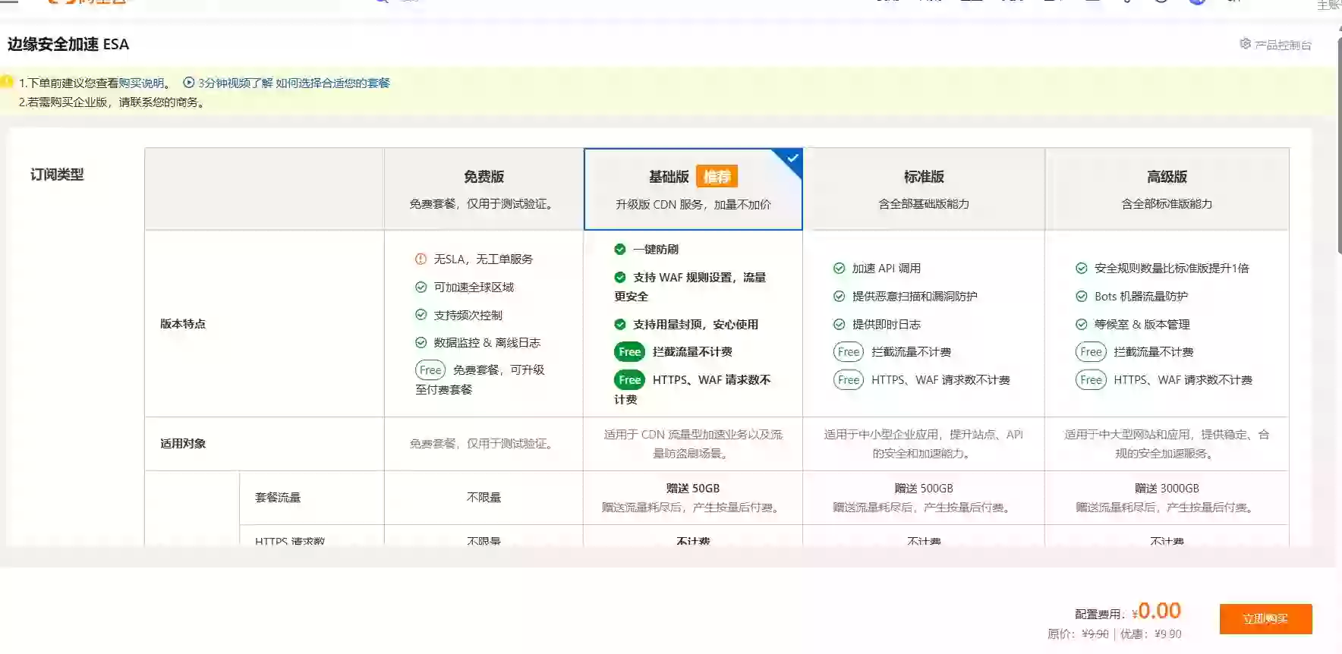Click 适用于中小型企业应用 description cell

(924, 444)
